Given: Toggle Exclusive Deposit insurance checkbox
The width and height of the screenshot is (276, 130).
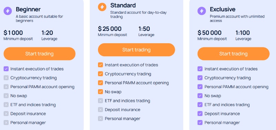Looking at the screenshot, I should pos(200,114).
